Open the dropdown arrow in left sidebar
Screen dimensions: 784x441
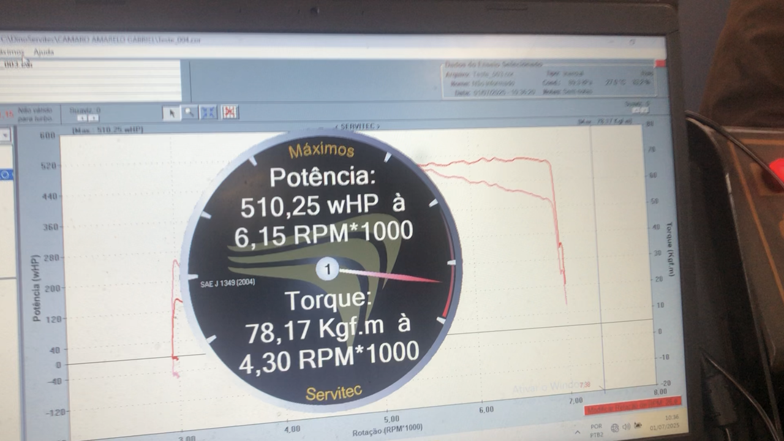click(6, 136)
